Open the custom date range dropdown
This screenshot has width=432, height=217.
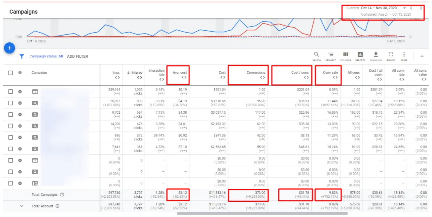[405, 8]
